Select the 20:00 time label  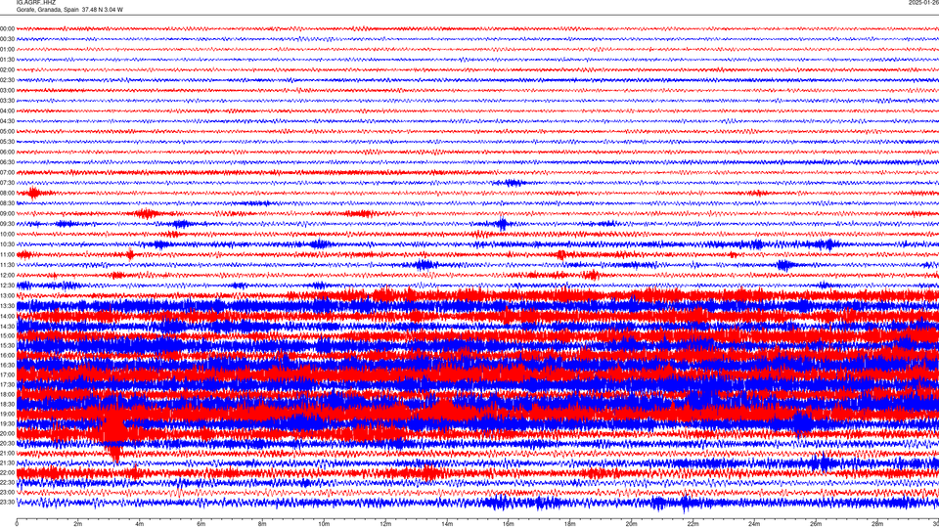tap(7, 433)
